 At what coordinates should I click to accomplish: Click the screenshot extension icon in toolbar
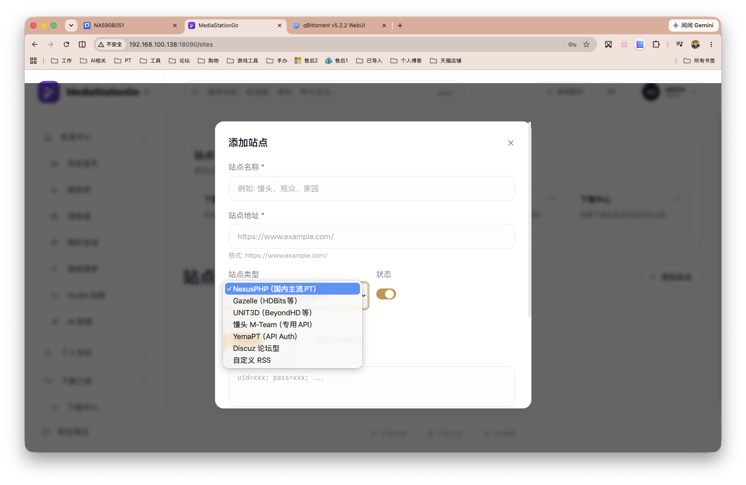608,44
